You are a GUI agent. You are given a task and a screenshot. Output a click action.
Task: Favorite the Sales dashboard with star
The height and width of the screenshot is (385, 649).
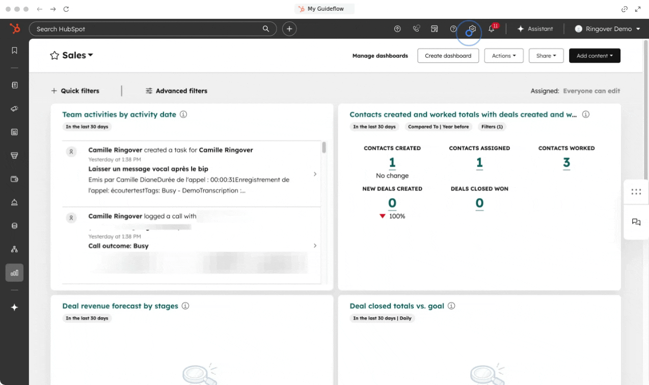pyautogui.click(x=55, y=56)
